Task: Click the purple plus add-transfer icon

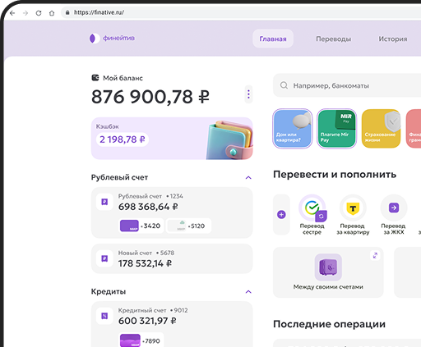Action: point(281,215)
